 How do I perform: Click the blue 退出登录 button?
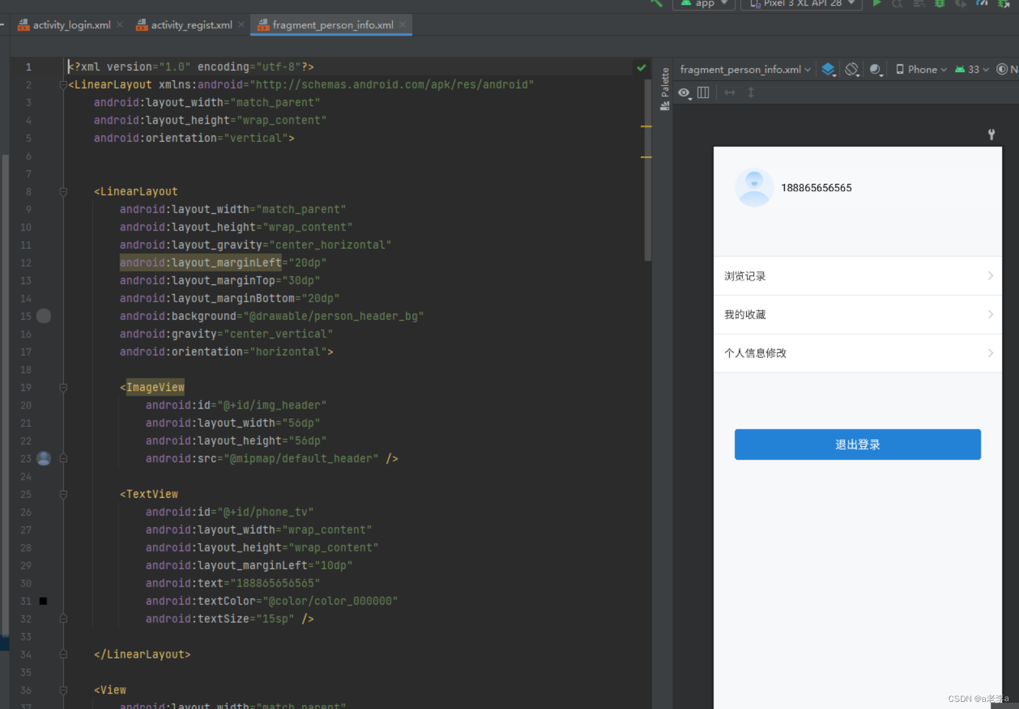pyautogui.click(x=858, y=444)
